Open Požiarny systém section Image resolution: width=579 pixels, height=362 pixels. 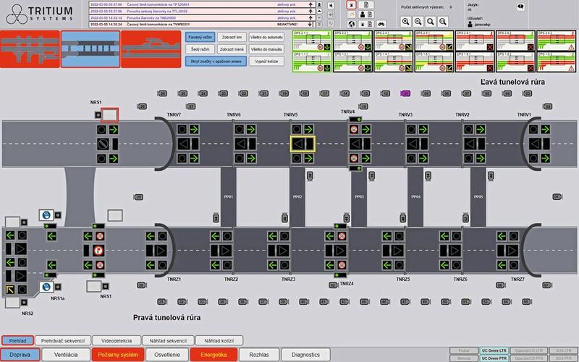(x=118, y=355)
